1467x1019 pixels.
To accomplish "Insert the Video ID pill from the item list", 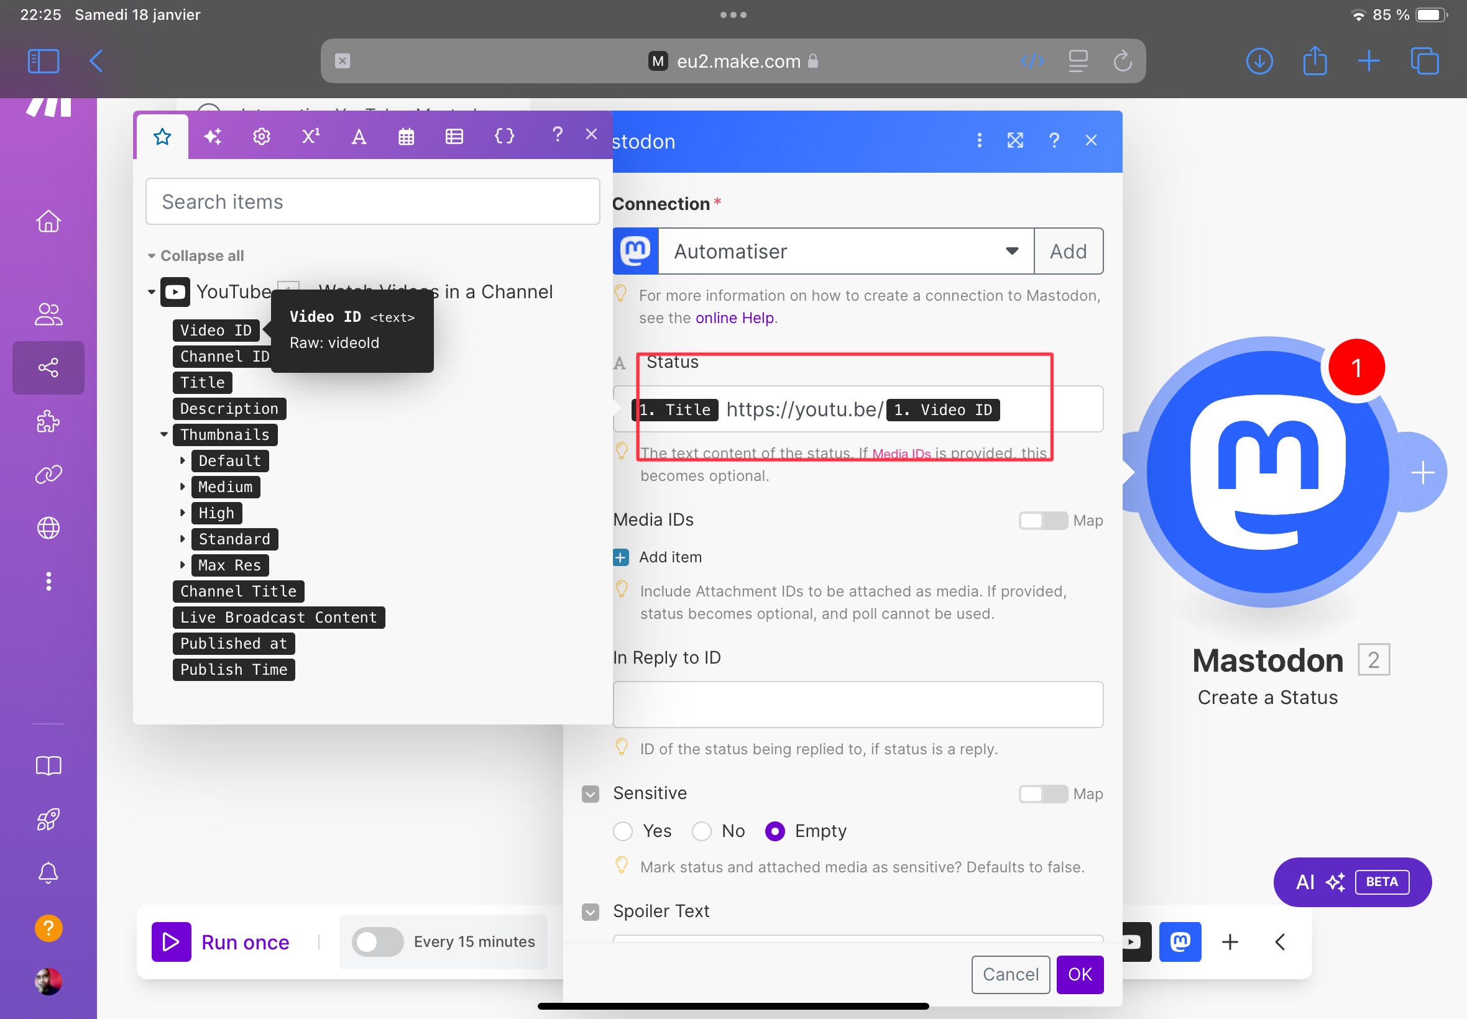I will [x=216, y=330].
